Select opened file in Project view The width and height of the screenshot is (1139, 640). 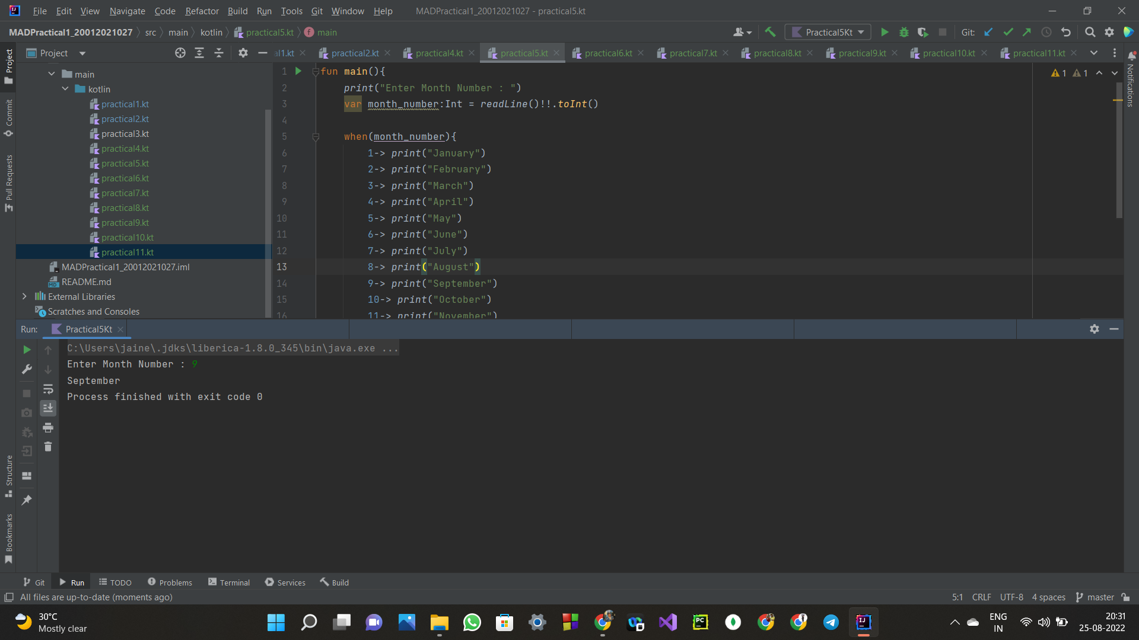[x=180, y=53]
